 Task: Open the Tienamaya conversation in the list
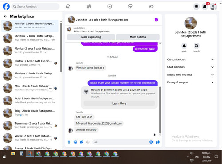[x=30, y=125]
